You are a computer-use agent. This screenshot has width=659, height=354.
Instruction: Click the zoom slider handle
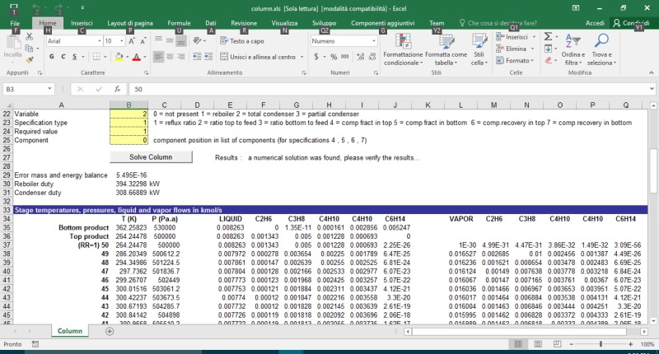tap(601, 344)
